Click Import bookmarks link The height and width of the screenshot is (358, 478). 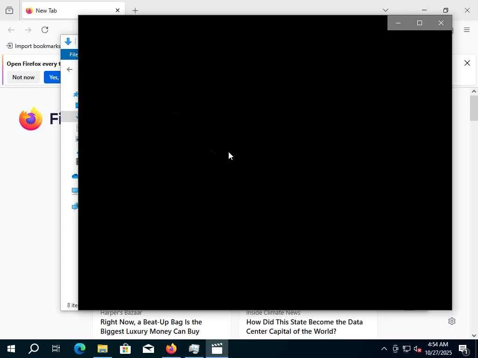click(x=34, y=46)
